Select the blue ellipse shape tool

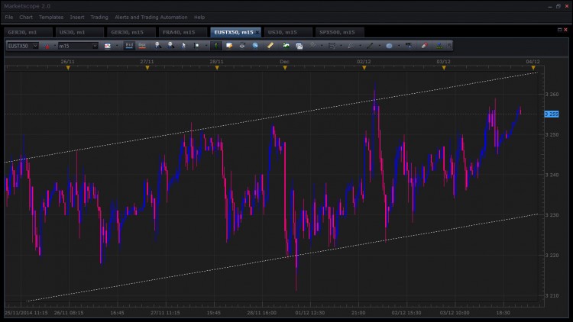389,46
